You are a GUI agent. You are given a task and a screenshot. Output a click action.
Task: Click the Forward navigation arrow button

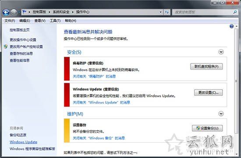[14, 12]
